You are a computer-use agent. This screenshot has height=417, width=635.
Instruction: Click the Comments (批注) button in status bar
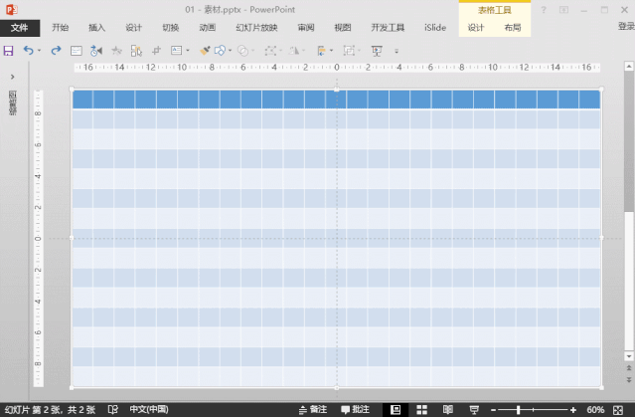point(355,409)
